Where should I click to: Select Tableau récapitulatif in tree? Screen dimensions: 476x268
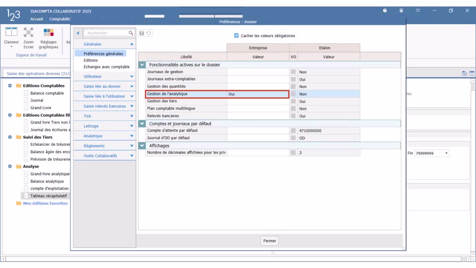(x=49, y=196)
